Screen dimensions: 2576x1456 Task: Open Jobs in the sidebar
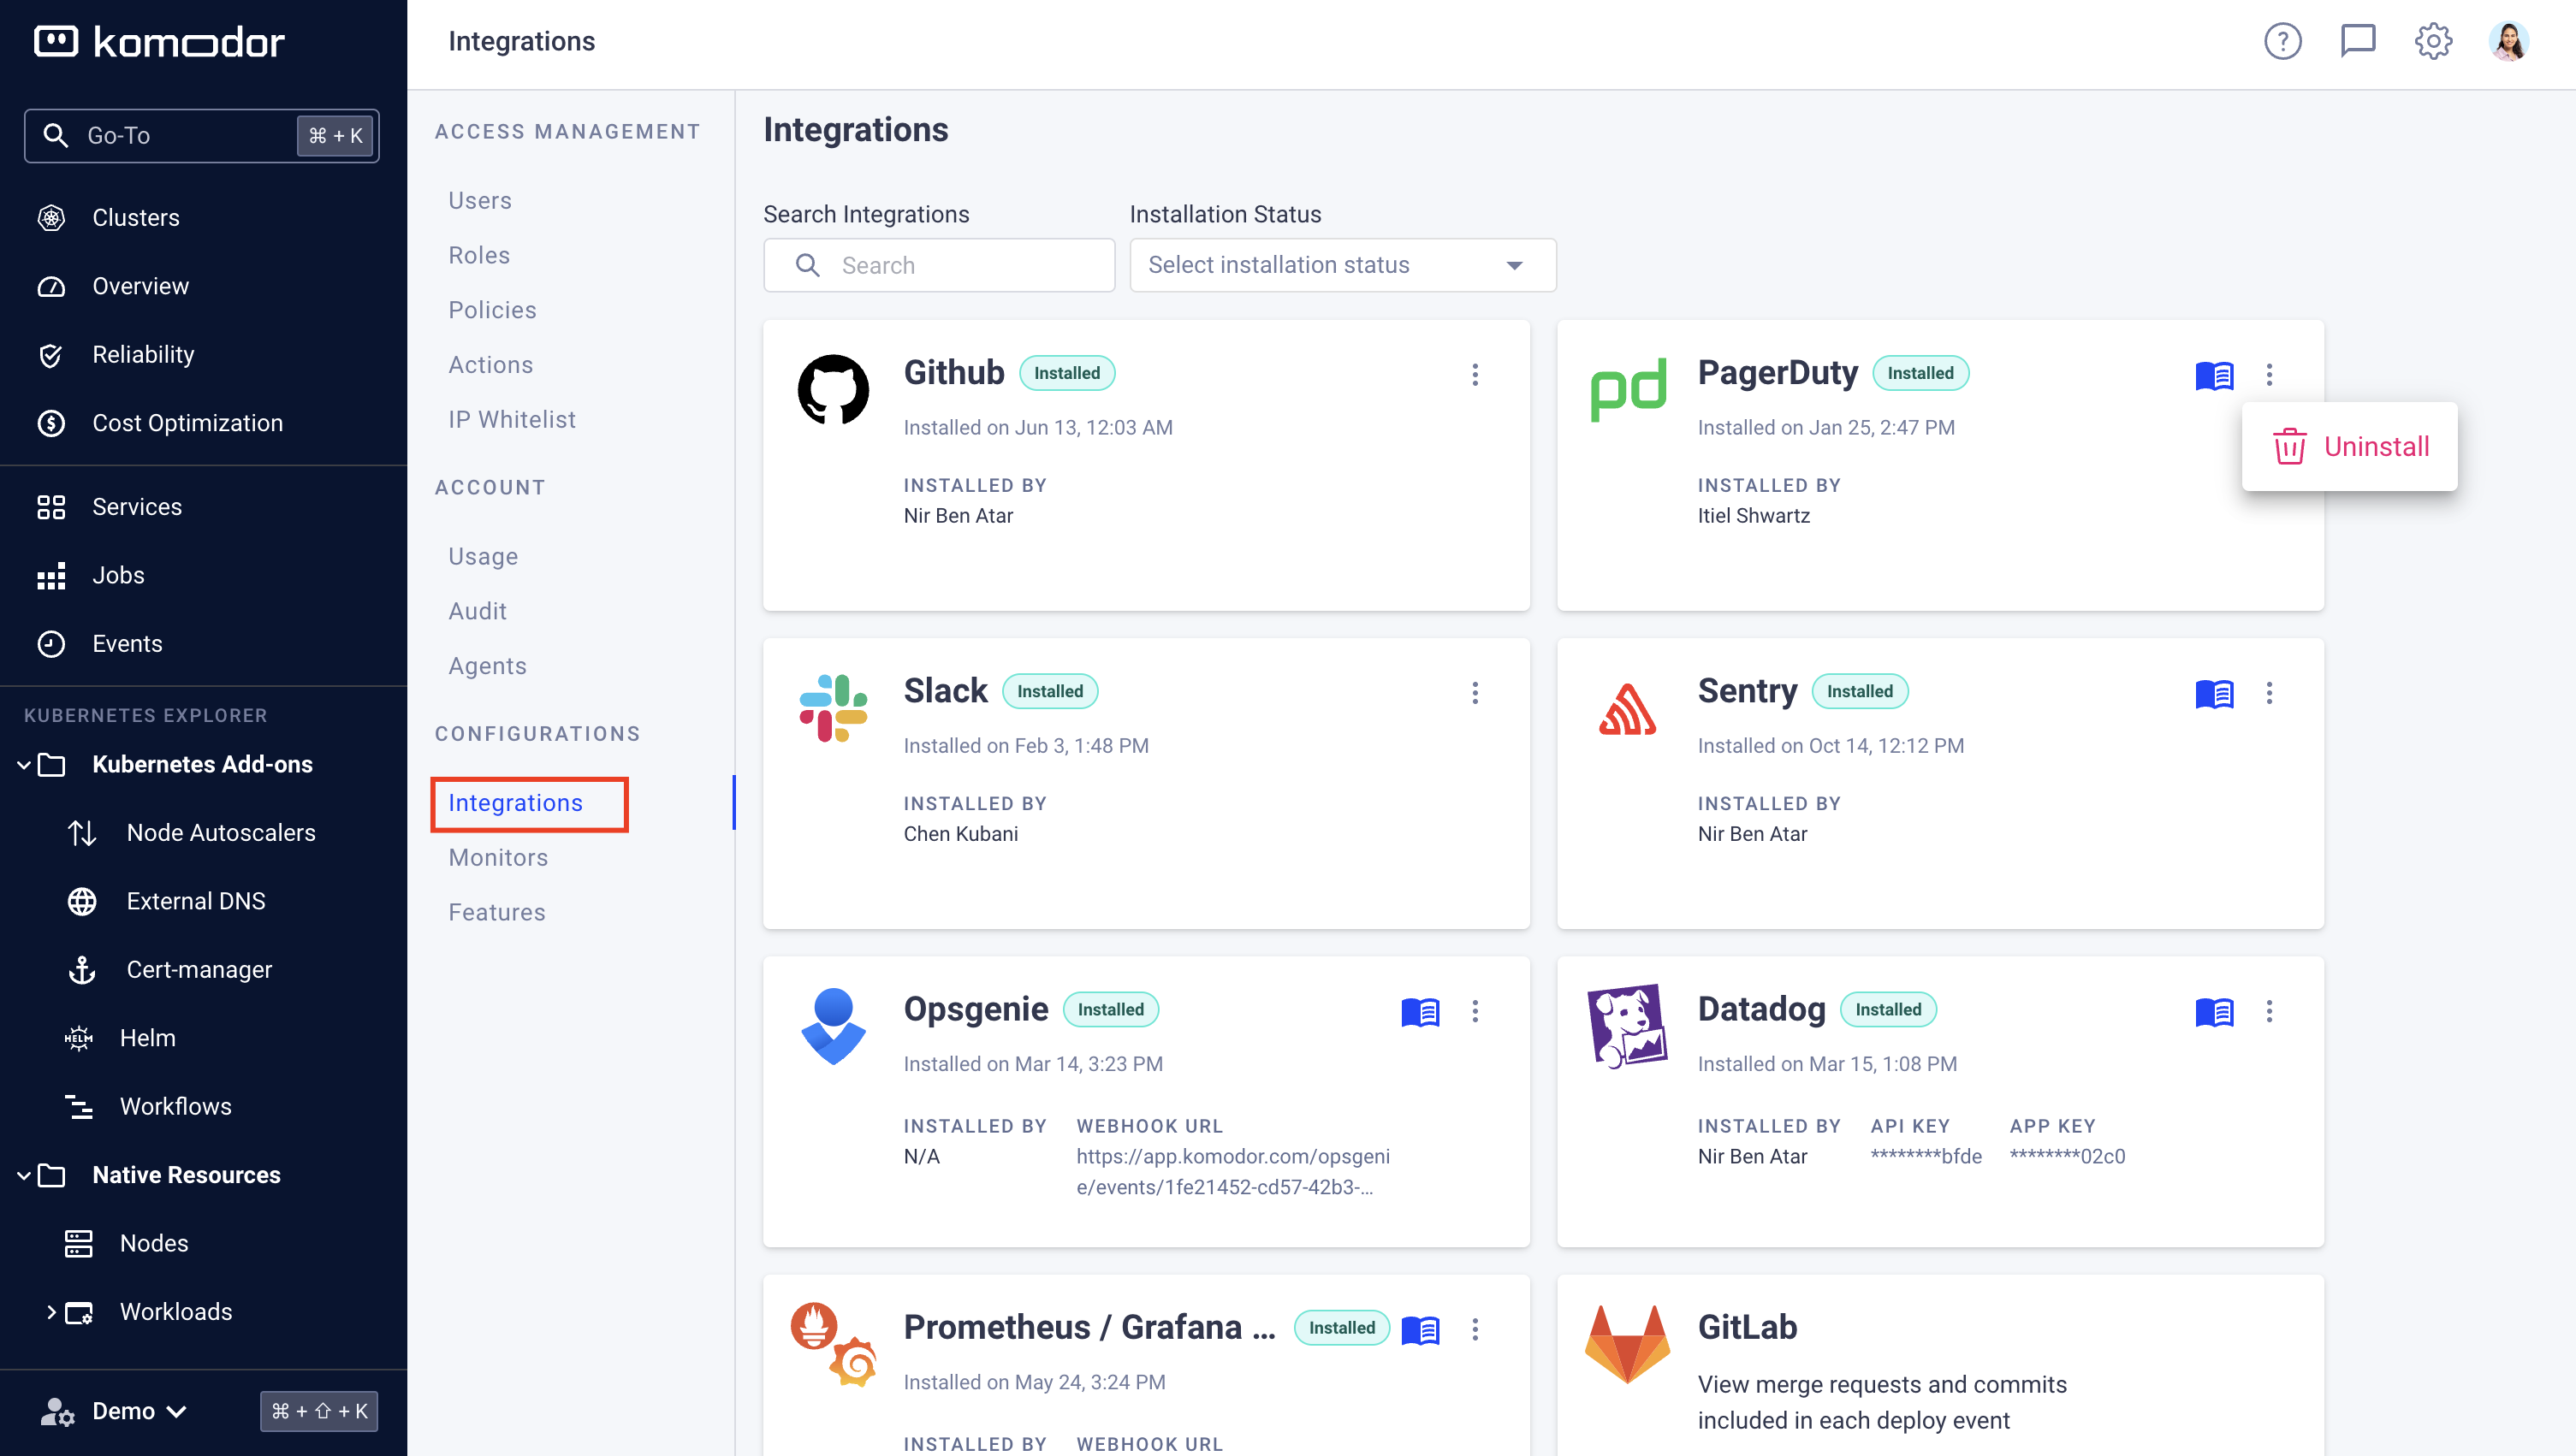point(118,575)
